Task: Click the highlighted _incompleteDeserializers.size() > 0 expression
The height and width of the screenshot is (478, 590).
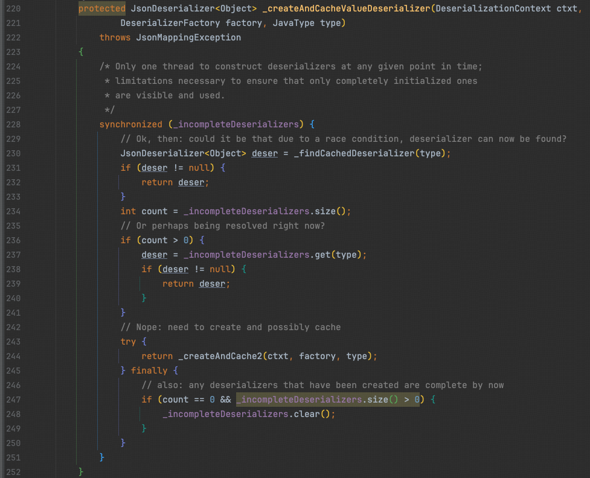Action: (327, 400)
